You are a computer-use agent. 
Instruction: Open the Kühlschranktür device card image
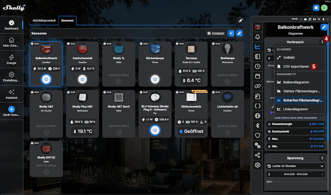tap(191, 97)
